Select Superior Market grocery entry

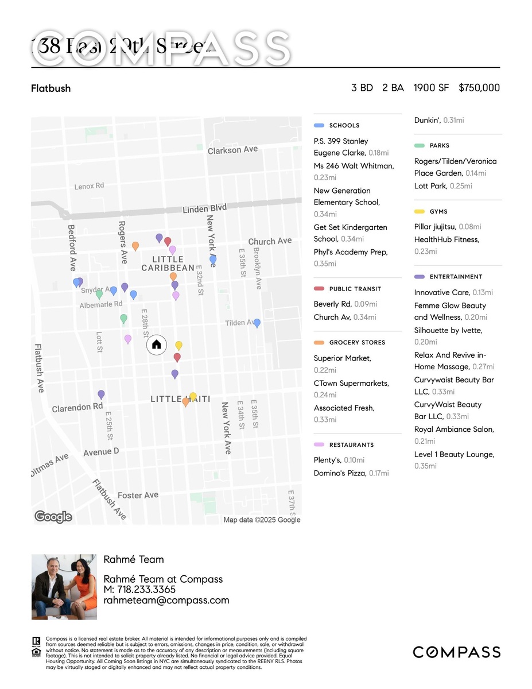coord(343,364)
